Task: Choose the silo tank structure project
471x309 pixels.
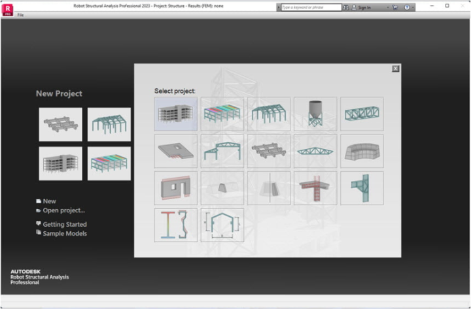Action: (x=315, y=114)
